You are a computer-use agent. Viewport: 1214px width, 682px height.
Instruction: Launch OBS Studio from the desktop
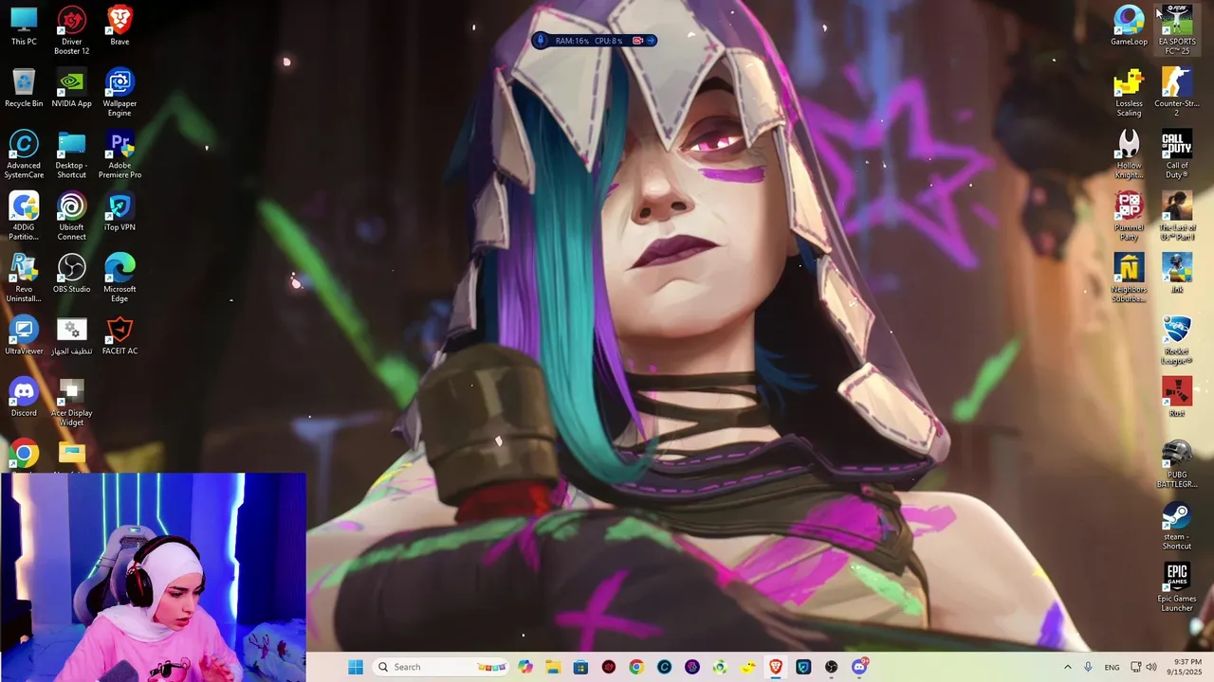(71, 274)
